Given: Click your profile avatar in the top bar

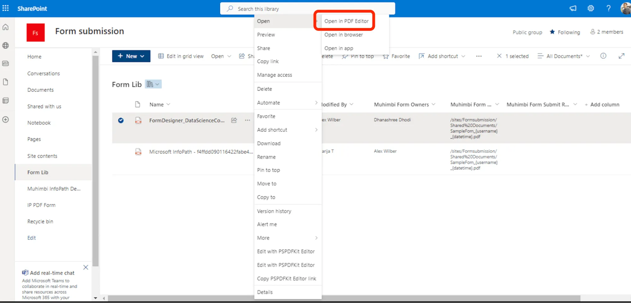Looking at the screenshot, I should pyautogui.click(x=625, y=8).
